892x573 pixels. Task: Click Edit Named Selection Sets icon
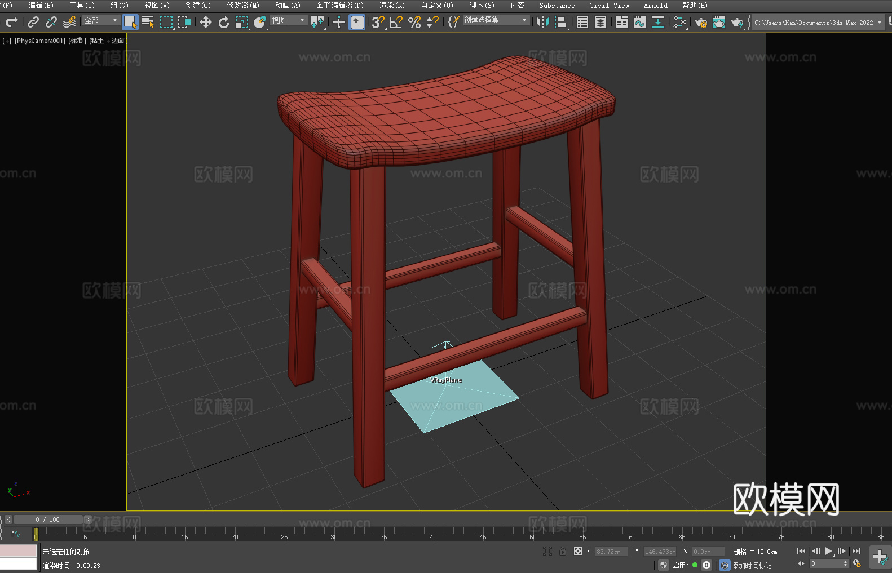pyautogui.click(x=453, y=22)
